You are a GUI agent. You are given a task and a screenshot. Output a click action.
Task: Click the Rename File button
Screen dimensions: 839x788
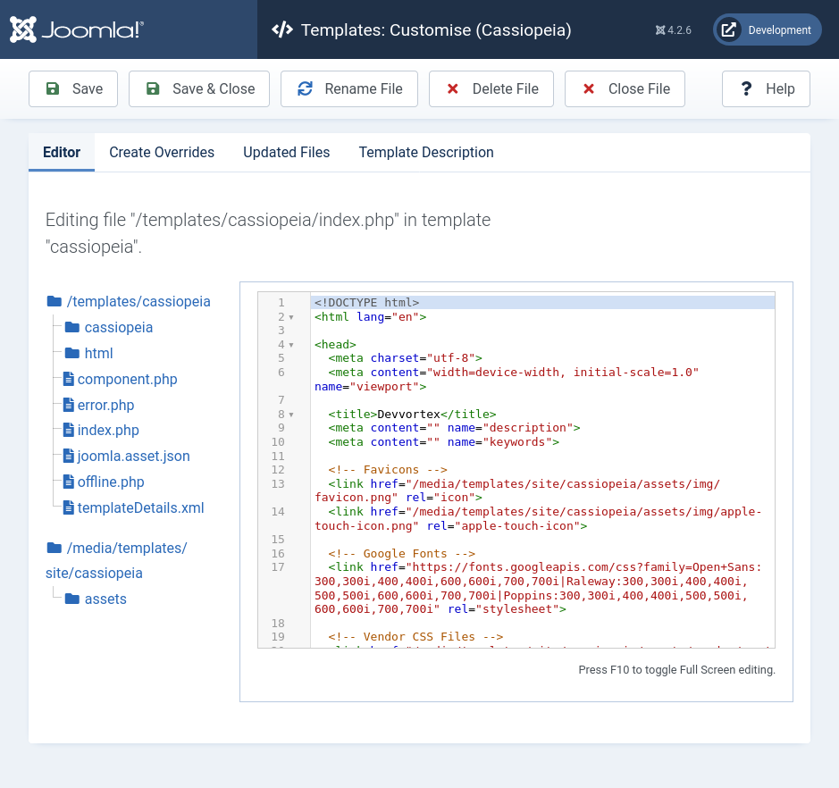349,88
